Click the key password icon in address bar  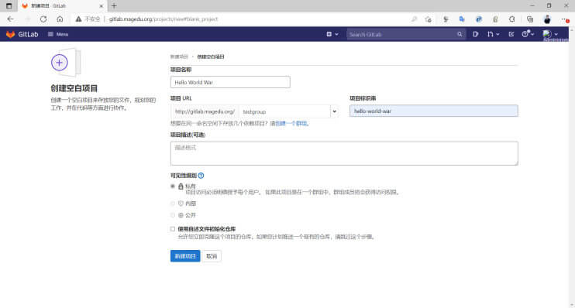point(414,19)
